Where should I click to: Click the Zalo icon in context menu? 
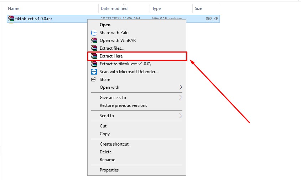click(94, 33)
